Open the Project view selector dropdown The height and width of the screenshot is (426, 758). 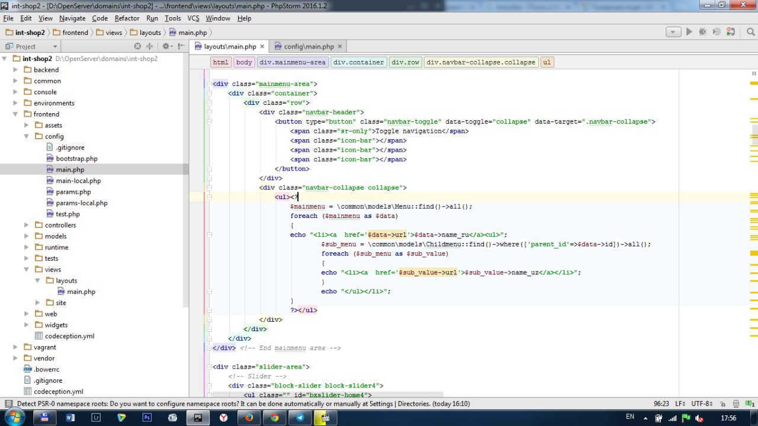[x=55, y=46]
